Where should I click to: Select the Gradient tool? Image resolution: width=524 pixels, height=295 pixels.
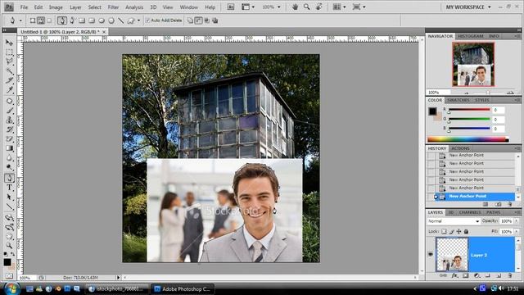[9, 147]
